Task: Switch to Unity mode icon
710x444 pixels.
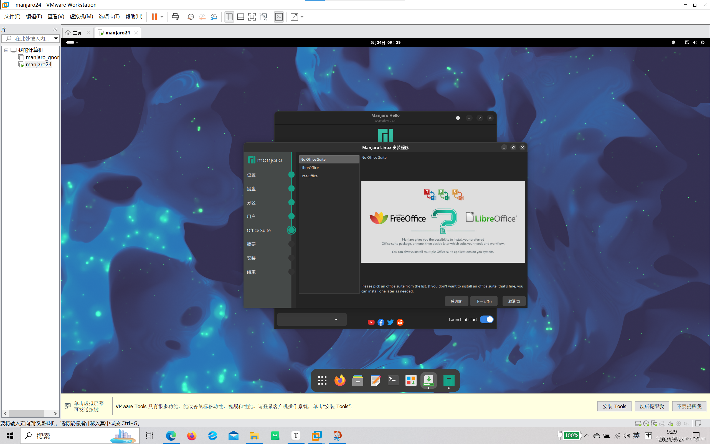Action: [263, 17]
